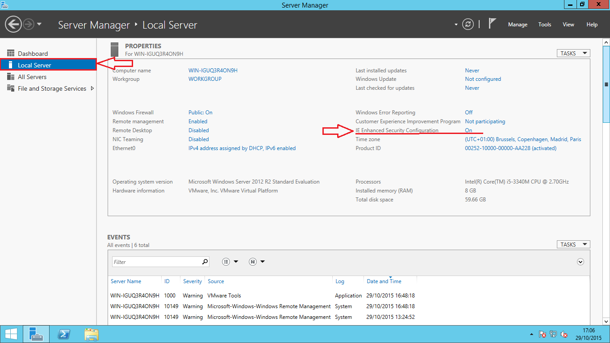Select Local Server in the left pane
The height and width of the screenshot is (343, 610).
pyautogui.click(x=48, y=65)
